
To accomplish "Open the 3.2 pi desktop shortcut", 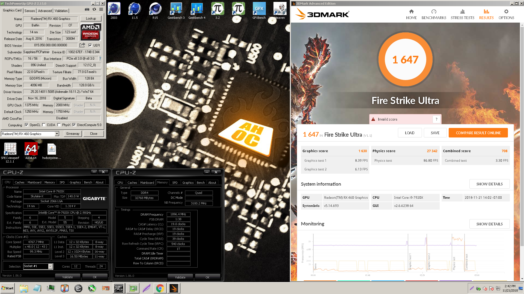I will tap(218, 11).
